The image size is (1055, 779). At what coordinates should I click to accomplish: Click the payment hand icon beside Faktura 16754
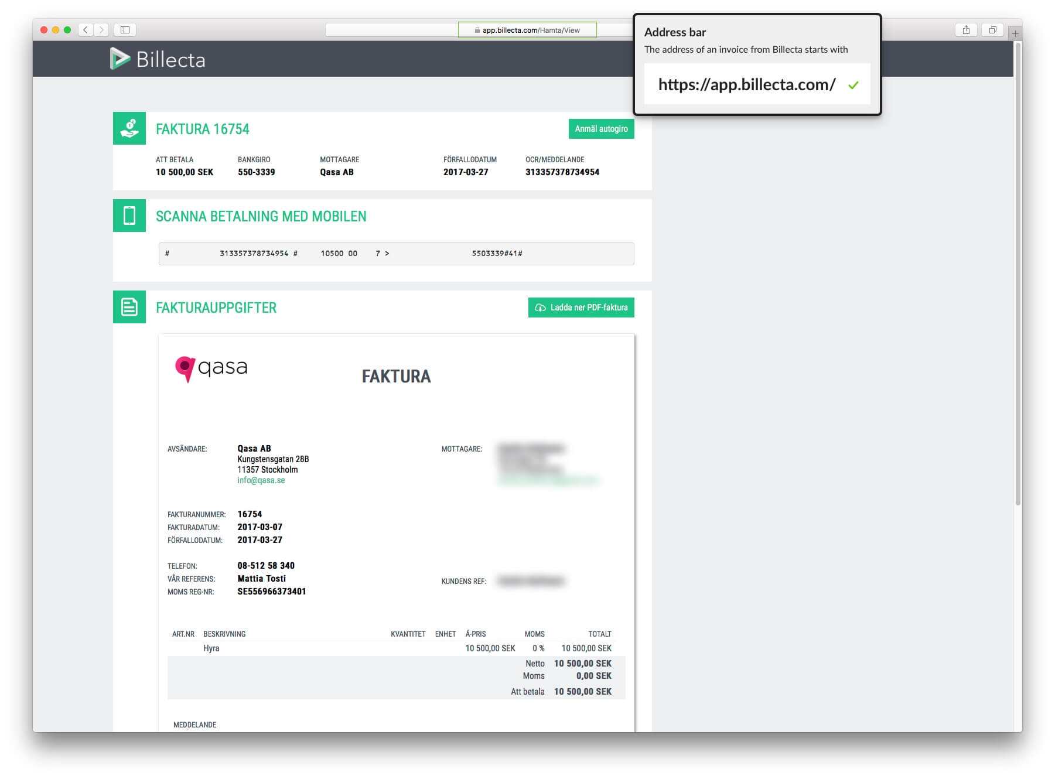click(x=129, y=128)
